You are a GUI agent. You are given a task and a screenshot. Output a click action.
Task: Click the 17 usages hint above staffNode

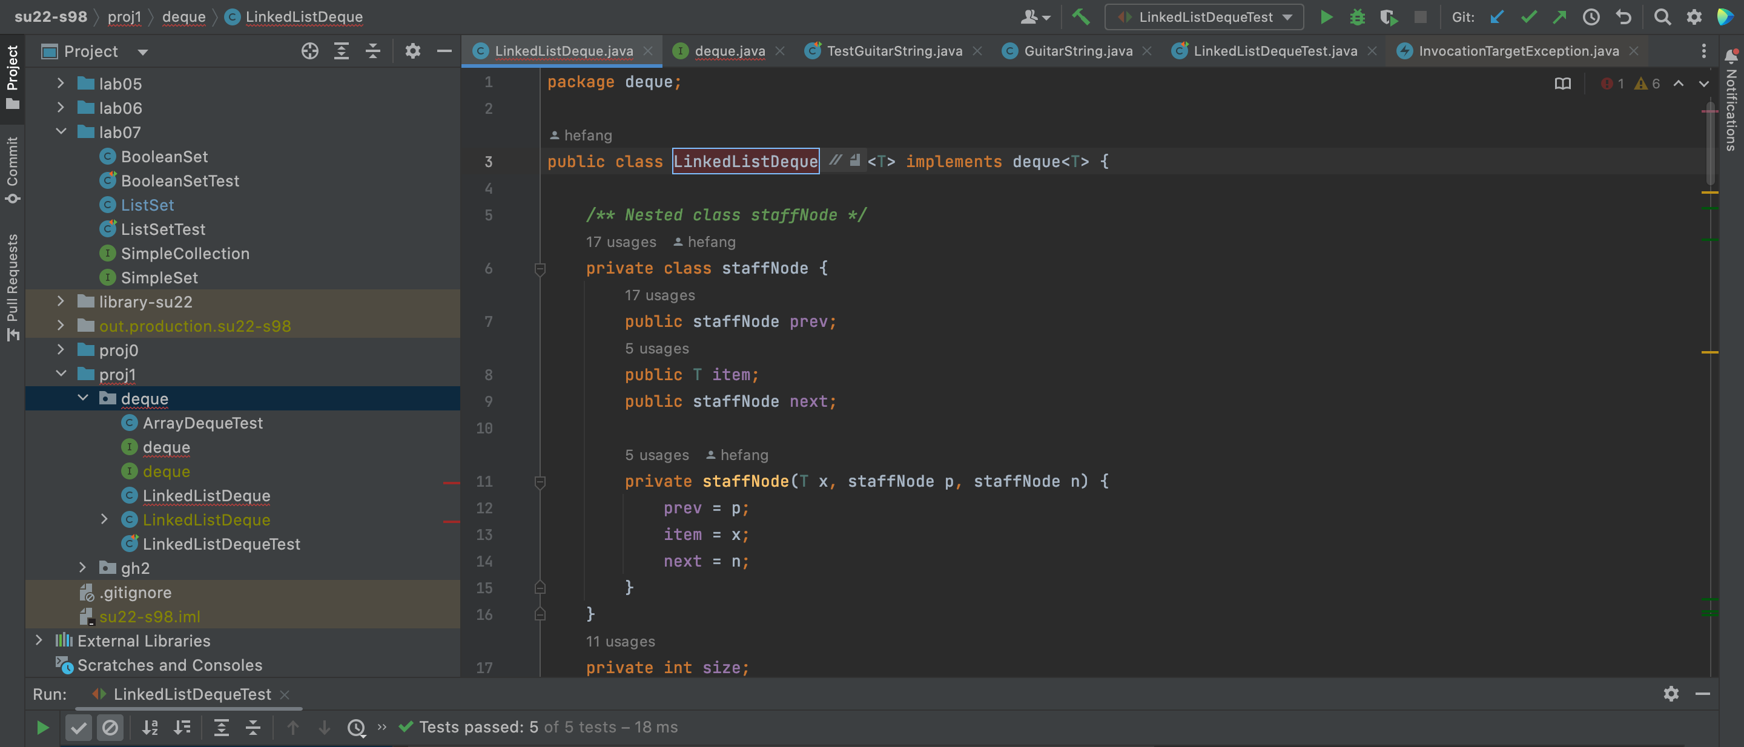620,242
